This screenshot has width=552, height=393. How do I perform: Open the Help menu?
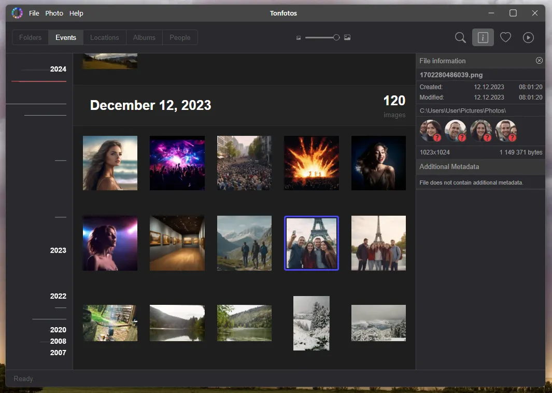(76, 13)
